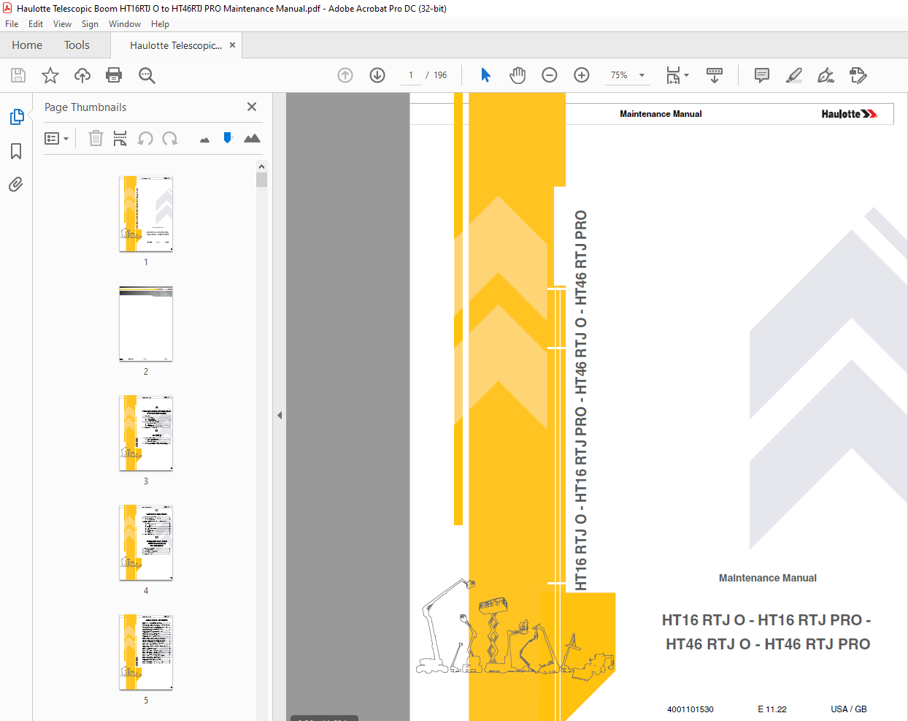908x721 pixels.
Task: Add a comment note
Action: 762,75
